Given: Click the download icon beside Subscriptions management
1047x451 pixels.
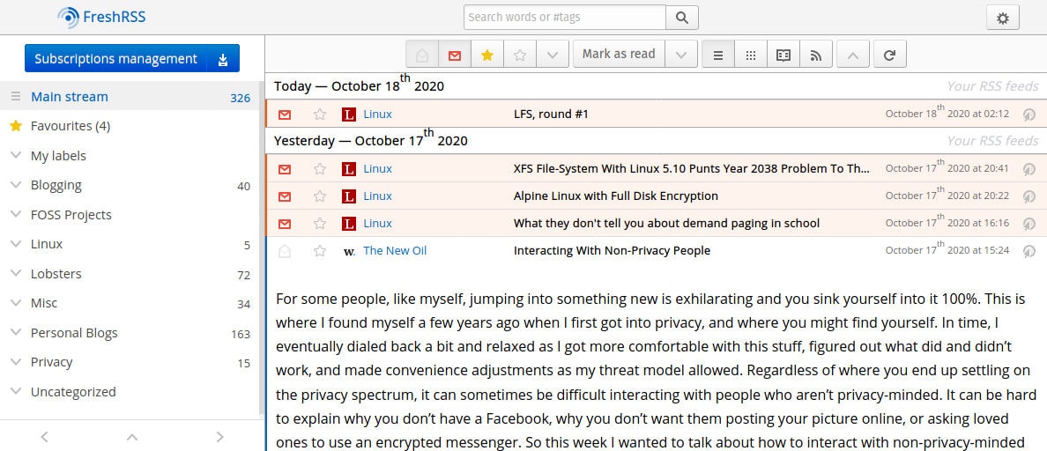Looking at the screenshot, I should coord(223,59).
